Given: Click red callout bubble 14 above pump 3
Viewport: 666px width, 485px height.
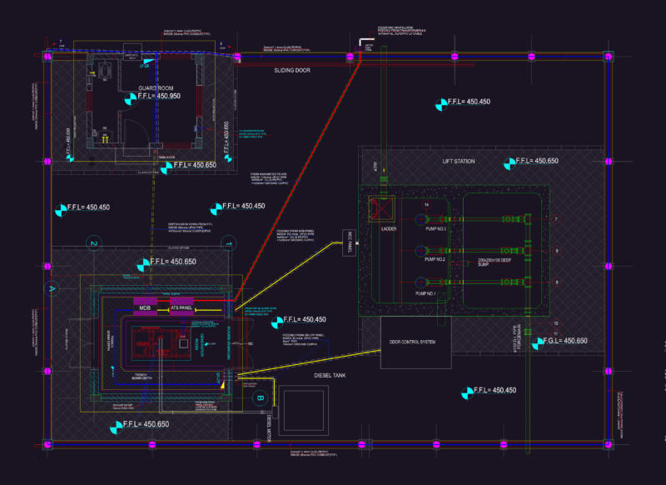Looking at the screenshot, I should (x=426, y=205).
